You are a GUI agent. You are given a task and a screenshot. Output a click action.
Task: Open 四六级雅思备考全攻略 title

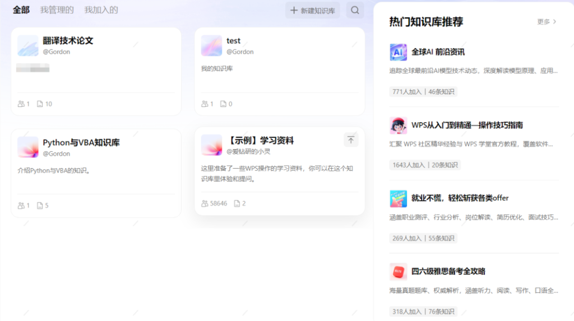(x=448, y=271)
